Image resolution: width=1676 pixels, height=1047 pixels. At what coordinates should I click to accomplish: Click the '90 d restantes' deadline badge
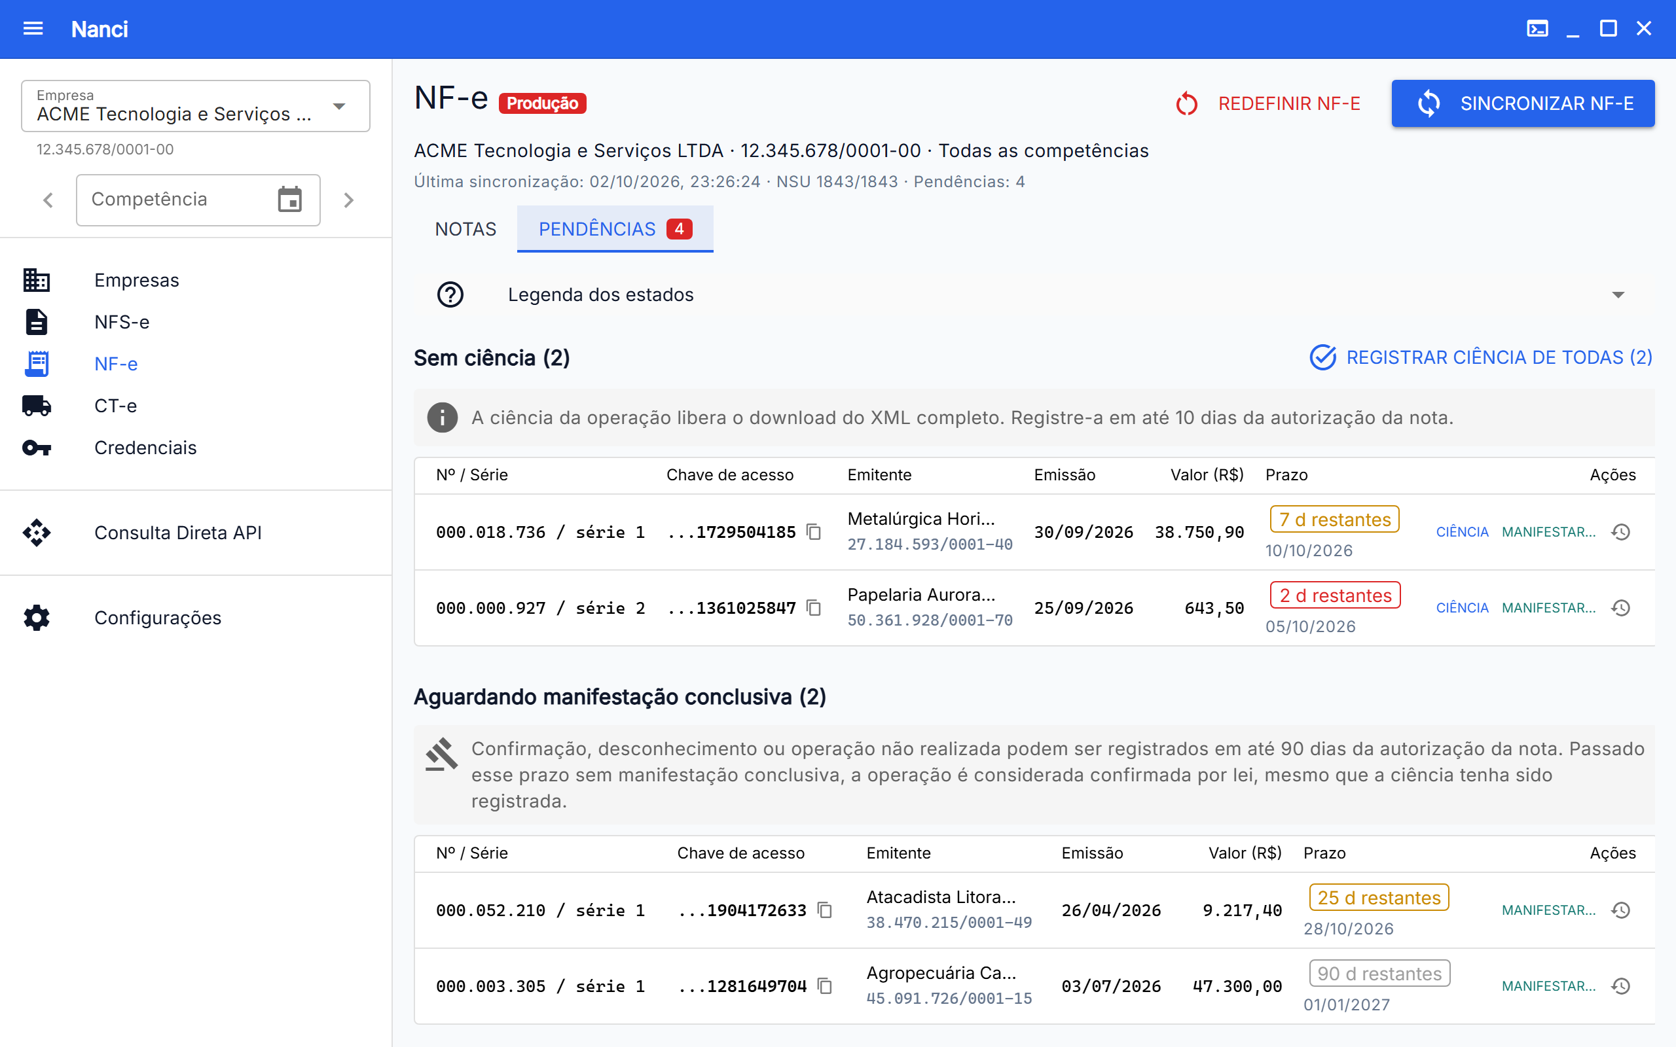(1379, 973)
